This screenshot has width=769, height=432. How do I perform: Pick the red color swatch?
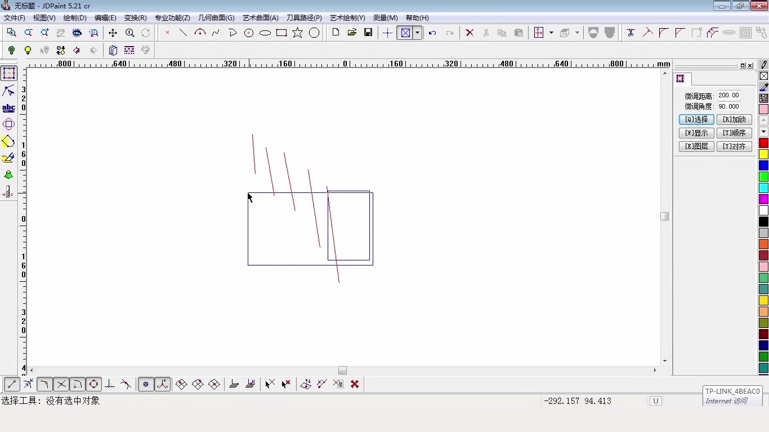(763, 143)
